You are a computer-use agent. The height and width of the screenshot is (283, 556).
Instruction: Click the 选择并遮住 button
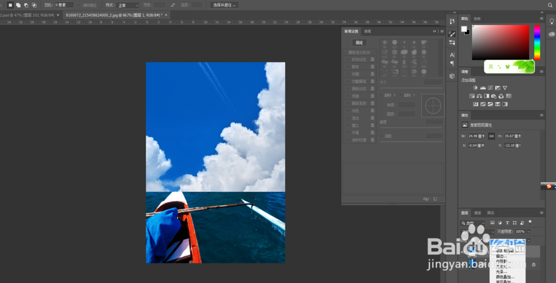pos(225,6)
